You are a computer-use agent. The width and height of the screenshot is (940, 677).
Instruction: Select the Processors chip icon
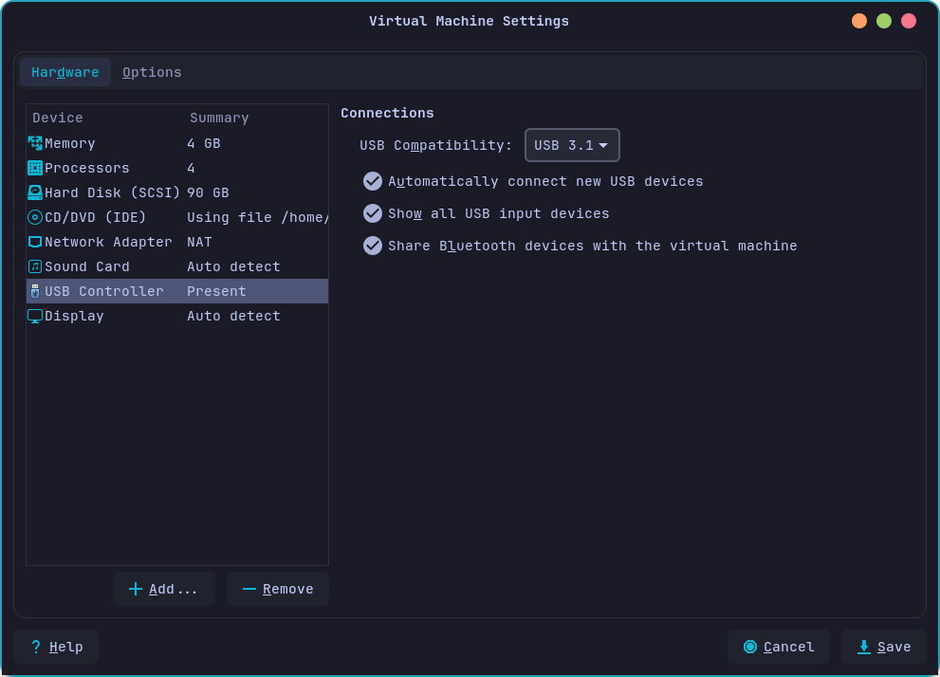[35, 168]
